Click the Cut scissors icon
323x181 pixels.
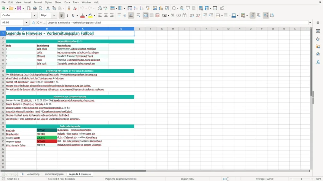48,8
